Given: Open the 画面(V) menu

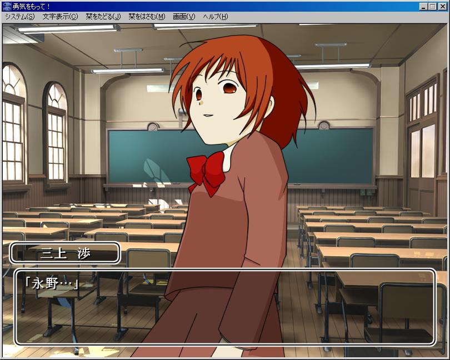Looking at the screenshot, I should pyautogui.click(x=184, y=17).
